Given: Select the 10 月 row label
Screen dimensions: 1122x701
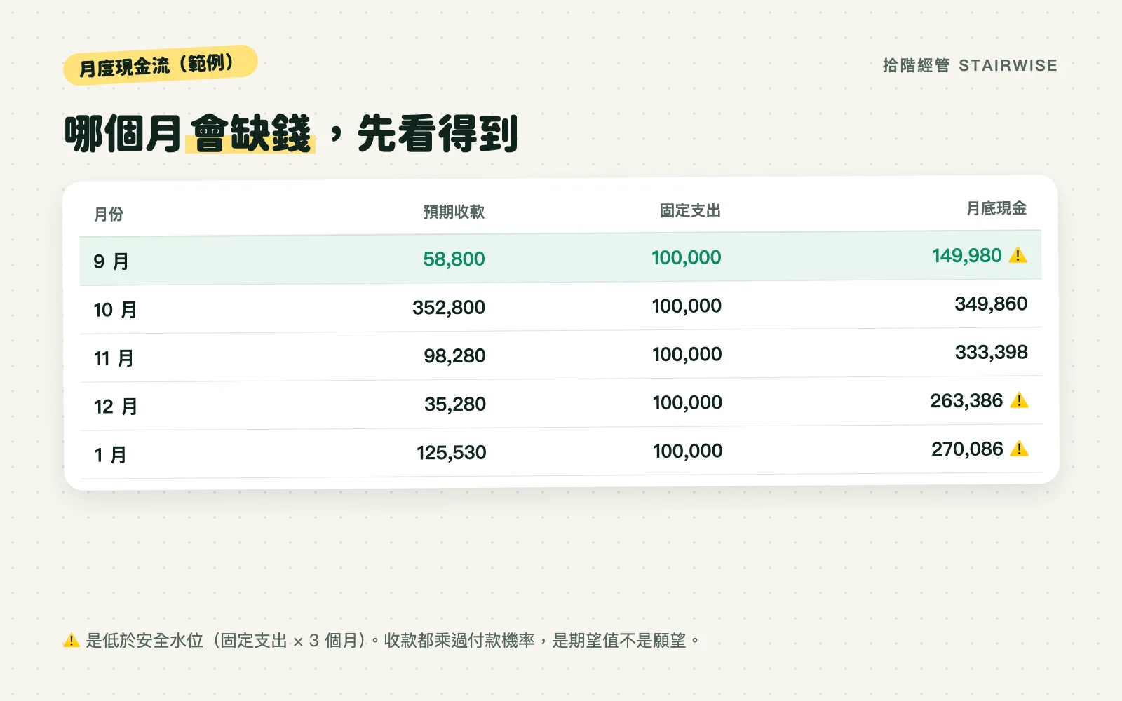Looking at the screenshot, I should pos(116,310).
